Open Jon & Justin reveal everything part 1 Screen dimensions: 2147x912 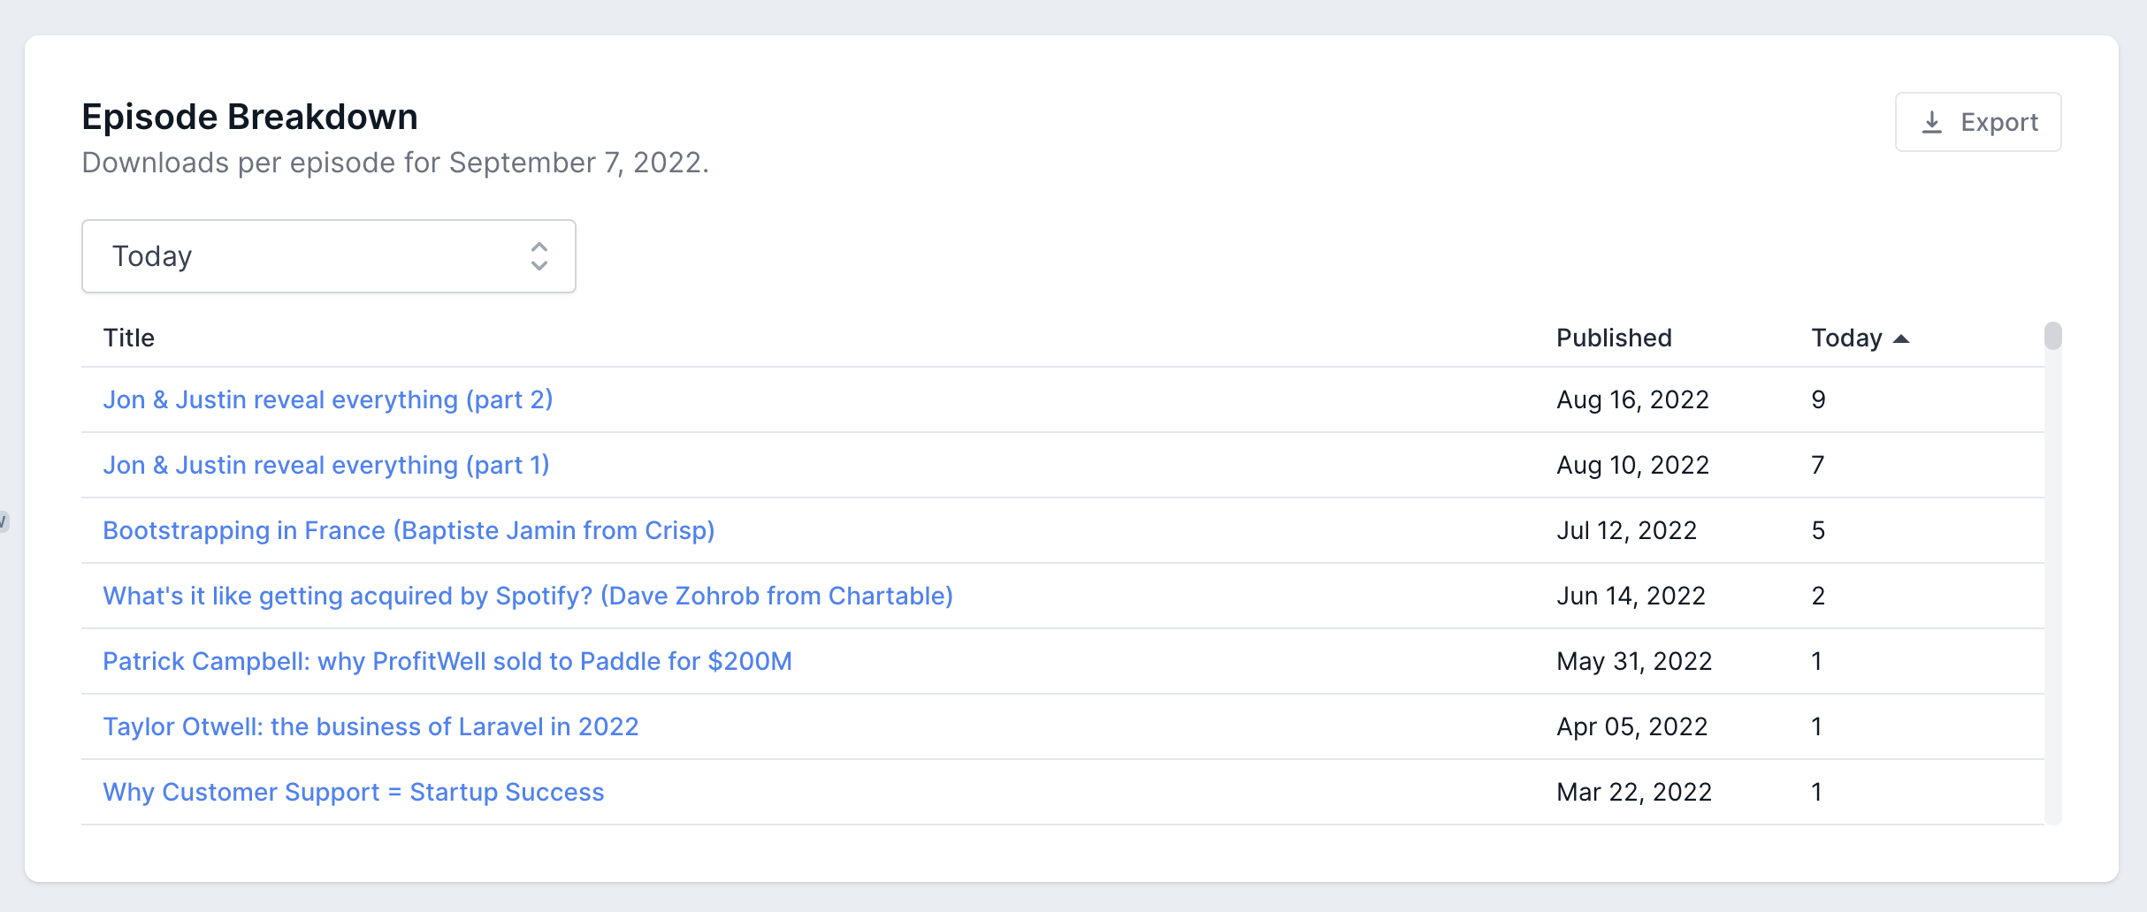325,465
